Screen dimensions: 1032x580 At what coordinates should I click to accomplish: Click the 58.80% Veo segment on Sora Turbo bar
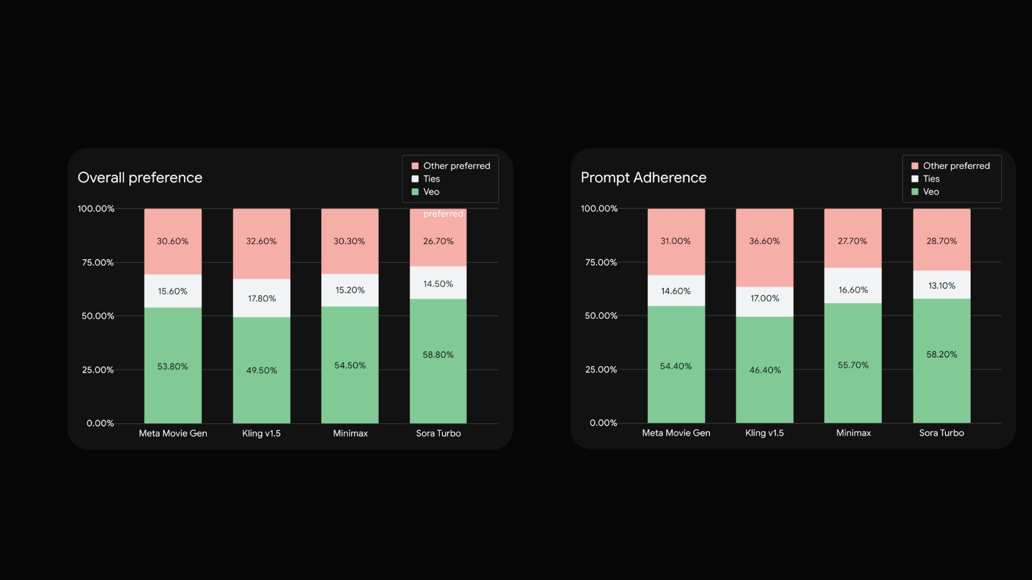(x=438, y=360)
